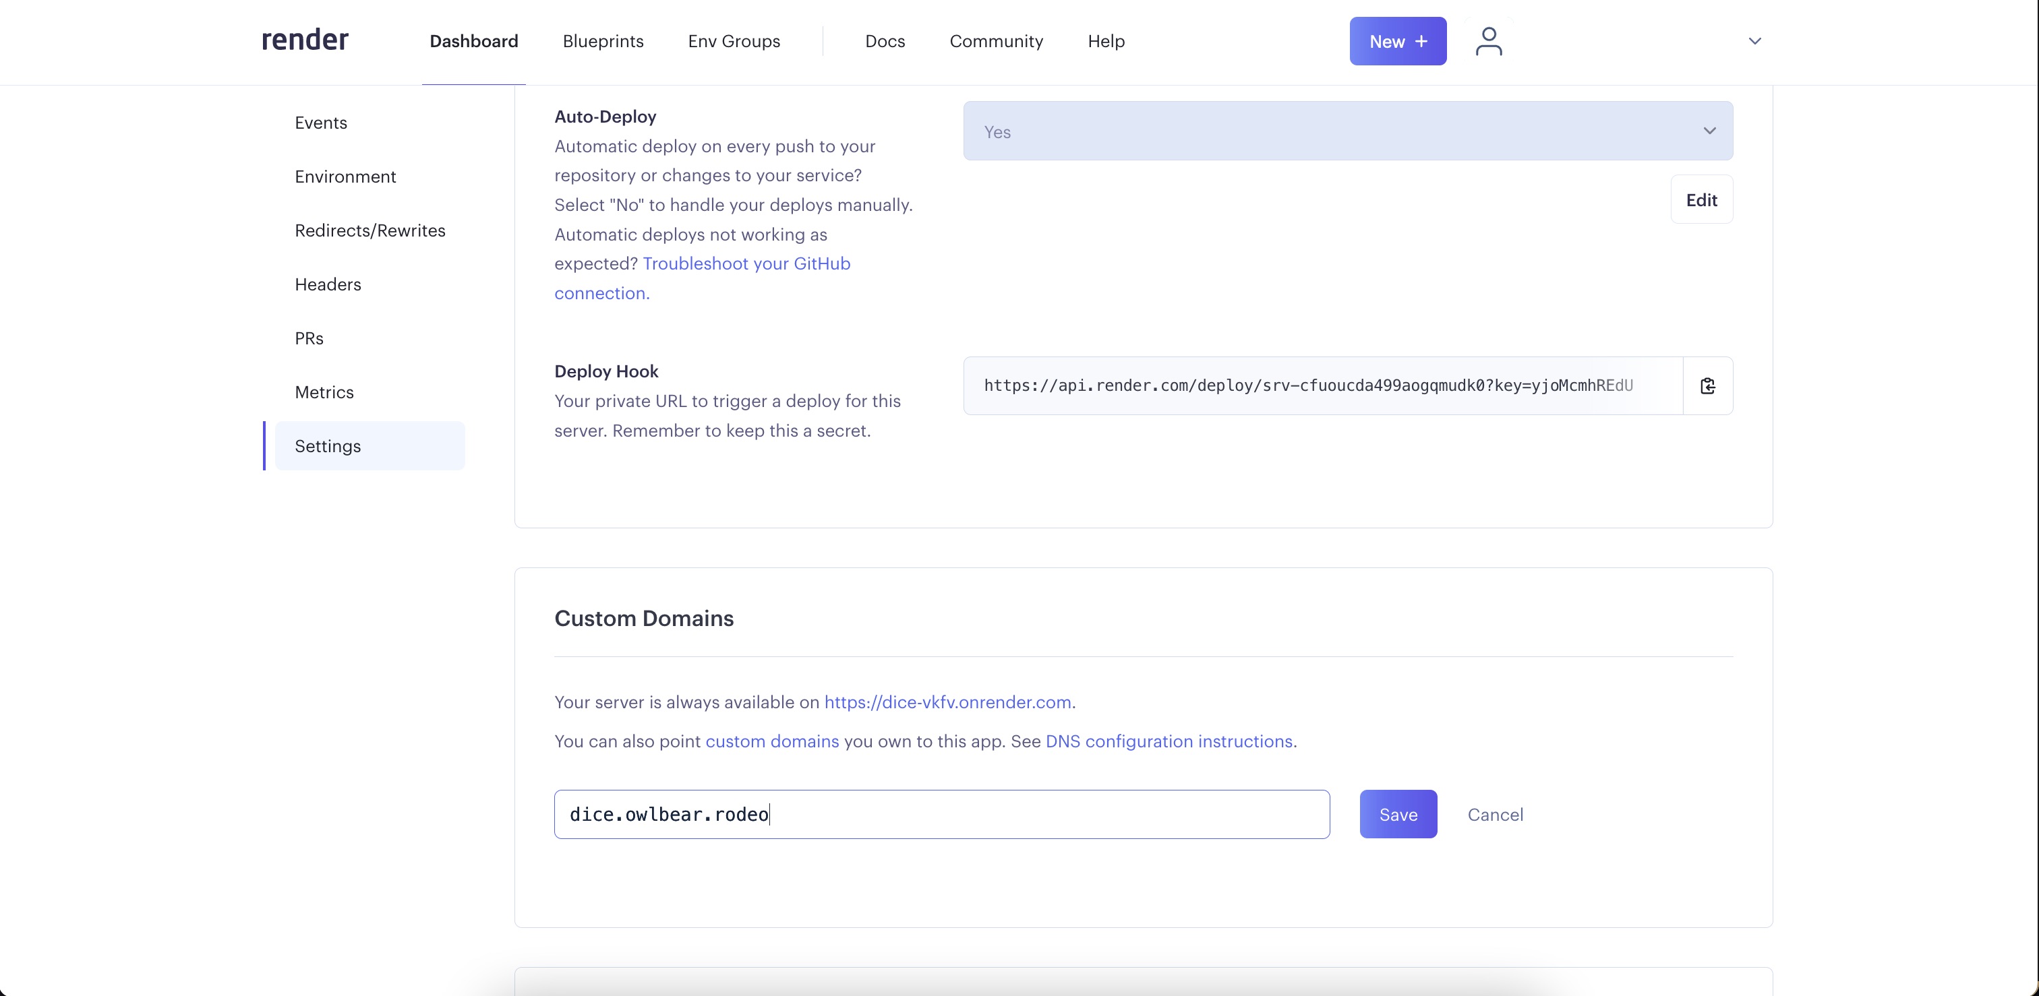This screenshot has height=996, width=2039.
Task: Expand the Auto-Deploy selector chevron
Action: click(1709, 131)
